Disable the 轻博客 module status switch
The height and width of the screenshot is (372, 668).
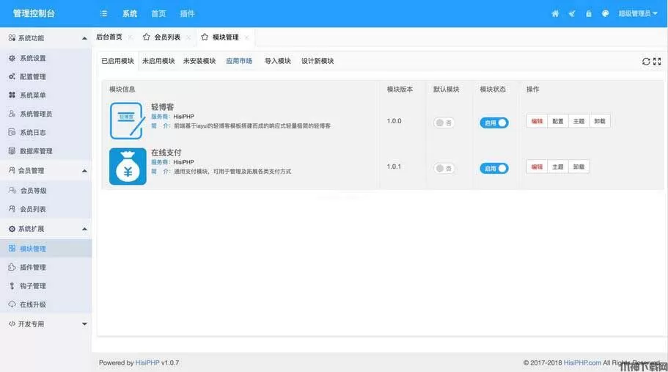point(494,123)
